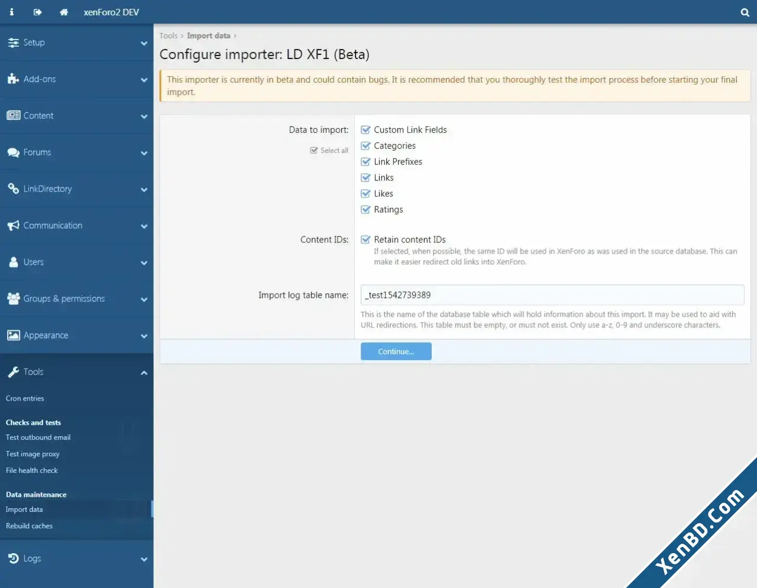This screenshot has width=757, height=588.
Task: Open the home icon in top bar
Action: [64, 12]
